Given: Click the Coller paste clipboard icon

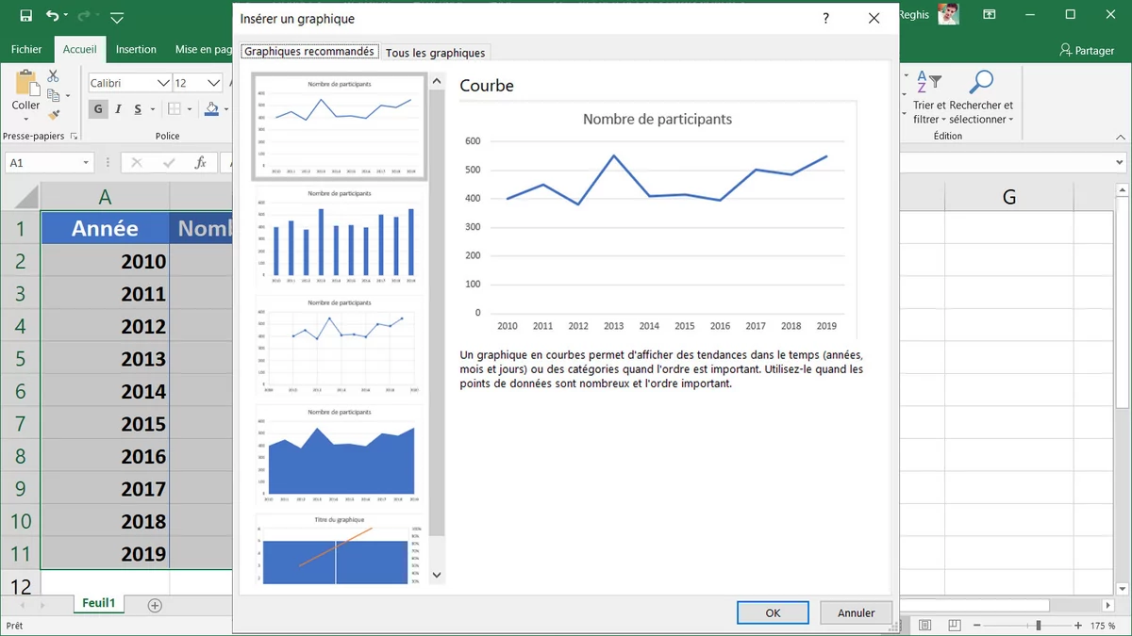Looking at the screenshot, I should [25, 91].
